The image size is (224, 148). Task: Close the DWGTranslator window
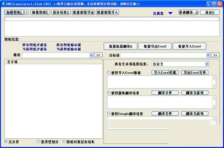tap(220, 4)
